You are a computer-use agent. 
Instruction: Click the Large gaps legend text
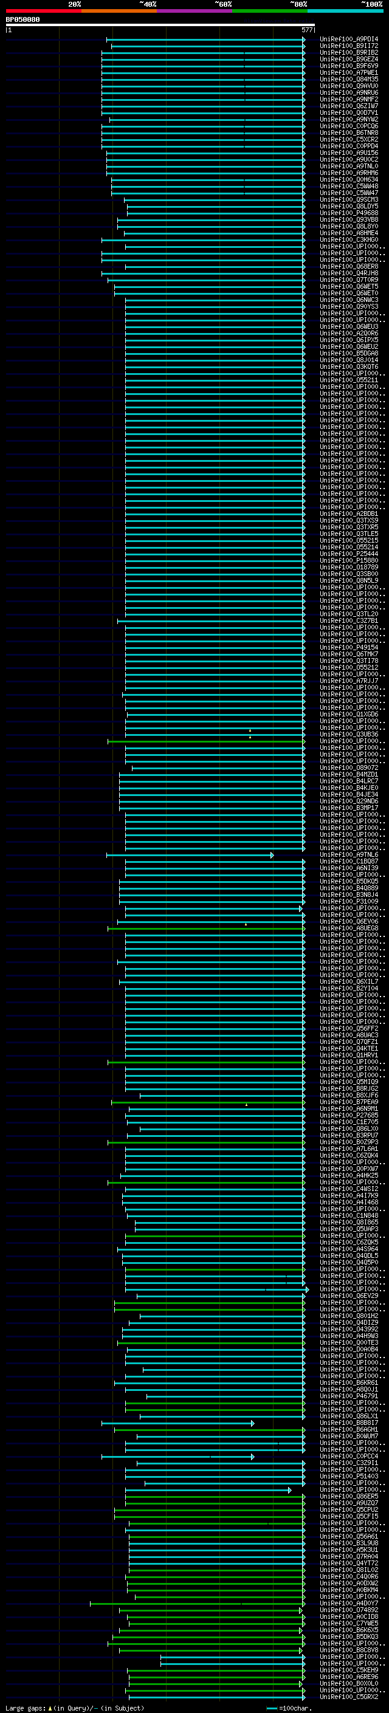74,1708
